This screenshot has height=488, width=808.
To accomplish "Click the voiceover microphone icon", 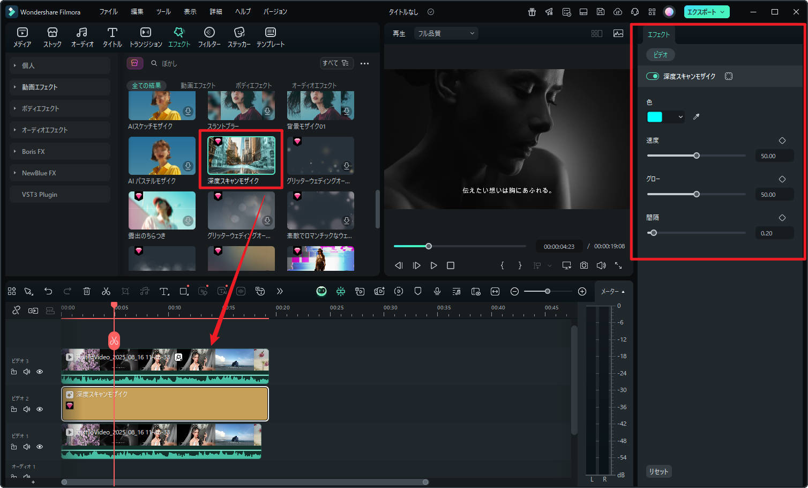I will pos(437,291).
